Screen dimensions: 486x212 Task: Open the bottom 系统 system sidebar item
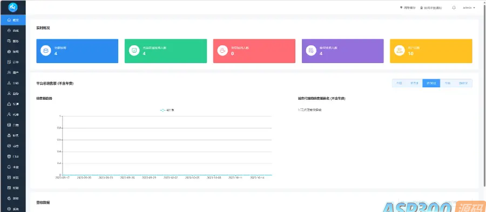click(13, 209)
